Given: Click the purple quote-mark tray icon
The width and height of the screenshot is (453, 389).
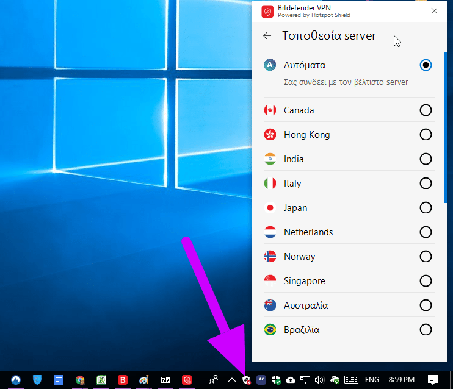Looking at the screenshot, I should pyautogui.click(x=261, y=380).
